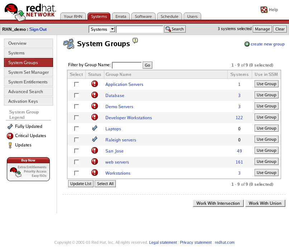Open the Users tab
This screenshot has width=289, height=247.
coord(192,16)
